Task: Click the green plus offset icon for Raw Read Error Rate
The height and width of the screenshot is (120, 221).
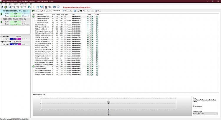Action: tap(92, 17)
